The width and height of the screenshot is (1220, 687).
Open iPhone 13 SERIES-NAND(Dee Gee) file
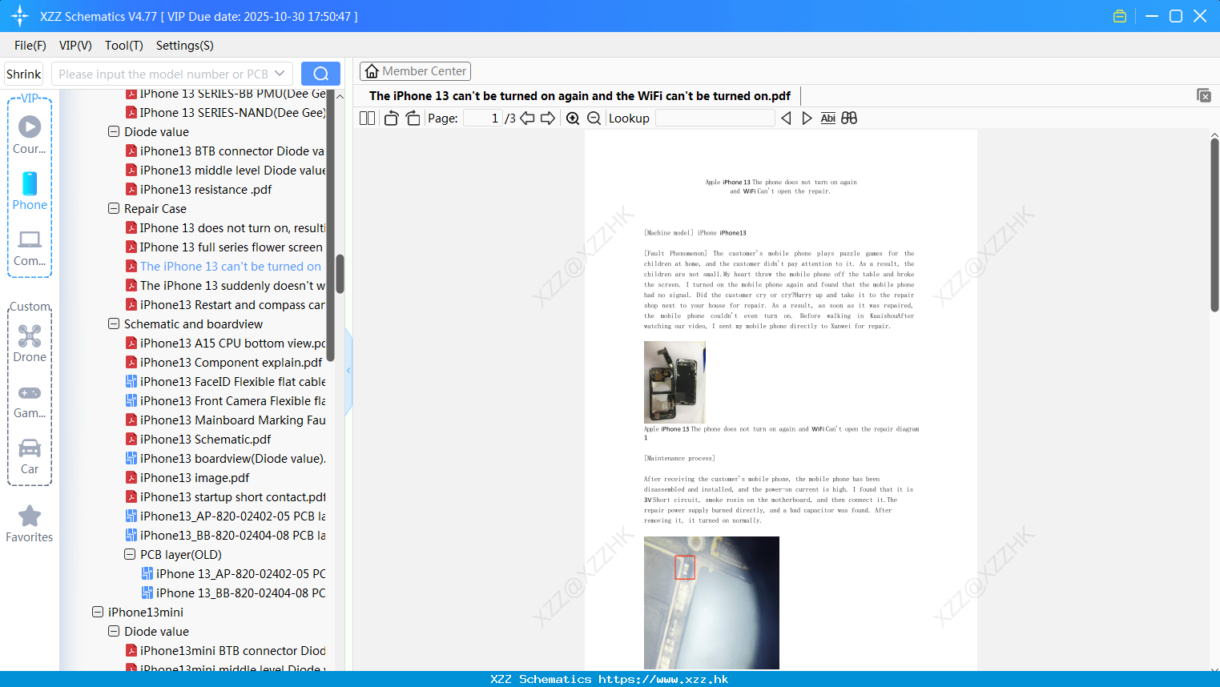[x=225, y=112]
